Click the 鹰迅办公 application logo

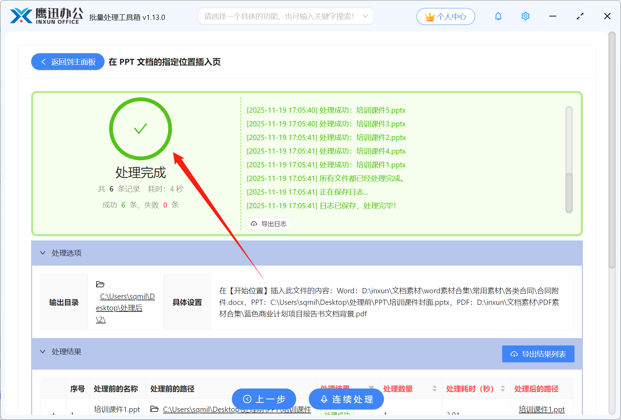[x=21, y=16]
